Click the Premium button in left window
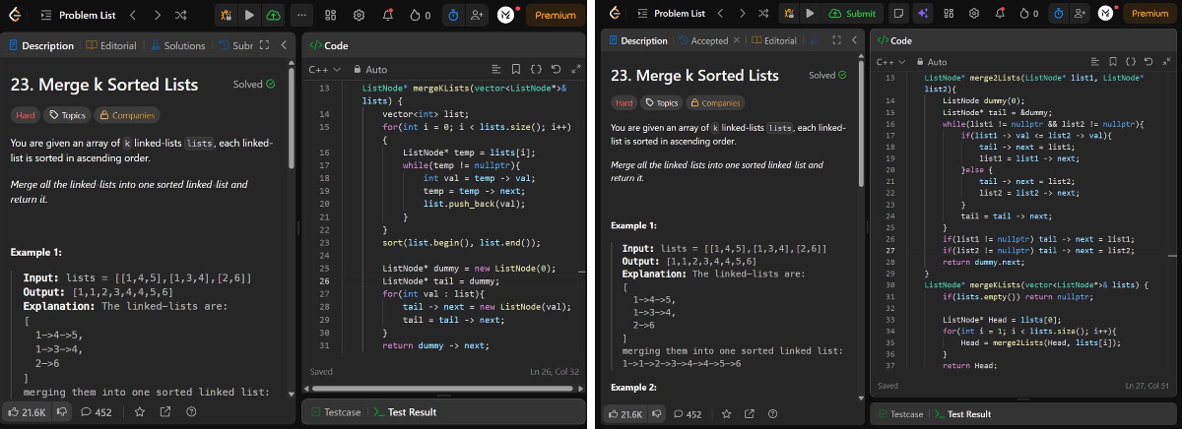Screen dimensions: 1182x429 (556, 15)
